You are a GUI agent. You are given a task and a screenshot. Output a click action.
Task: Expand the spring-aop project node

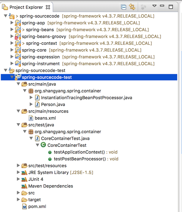tap(12, 23)
